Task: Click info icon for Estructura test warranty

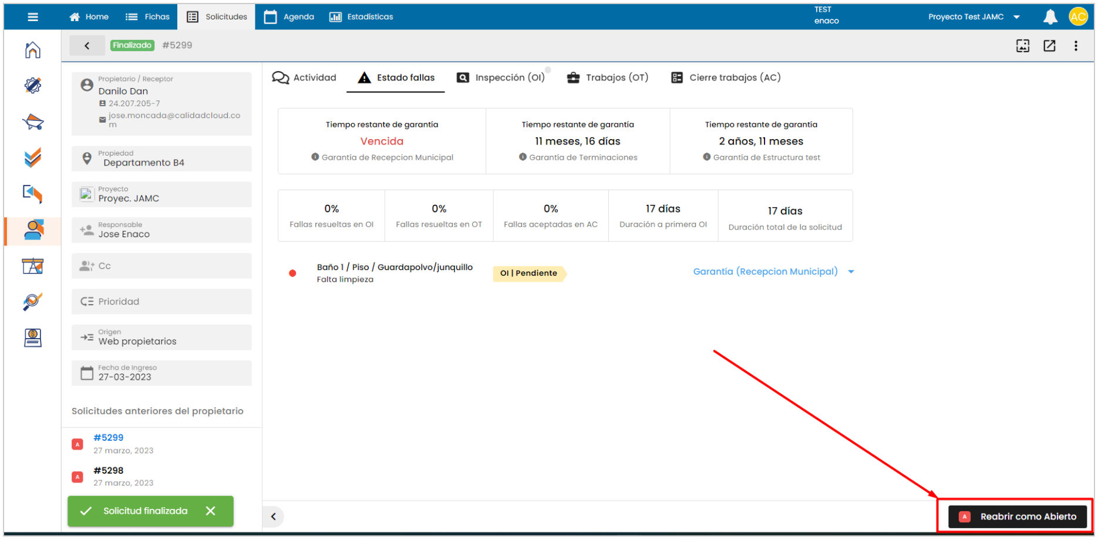Action: point(707,157)
